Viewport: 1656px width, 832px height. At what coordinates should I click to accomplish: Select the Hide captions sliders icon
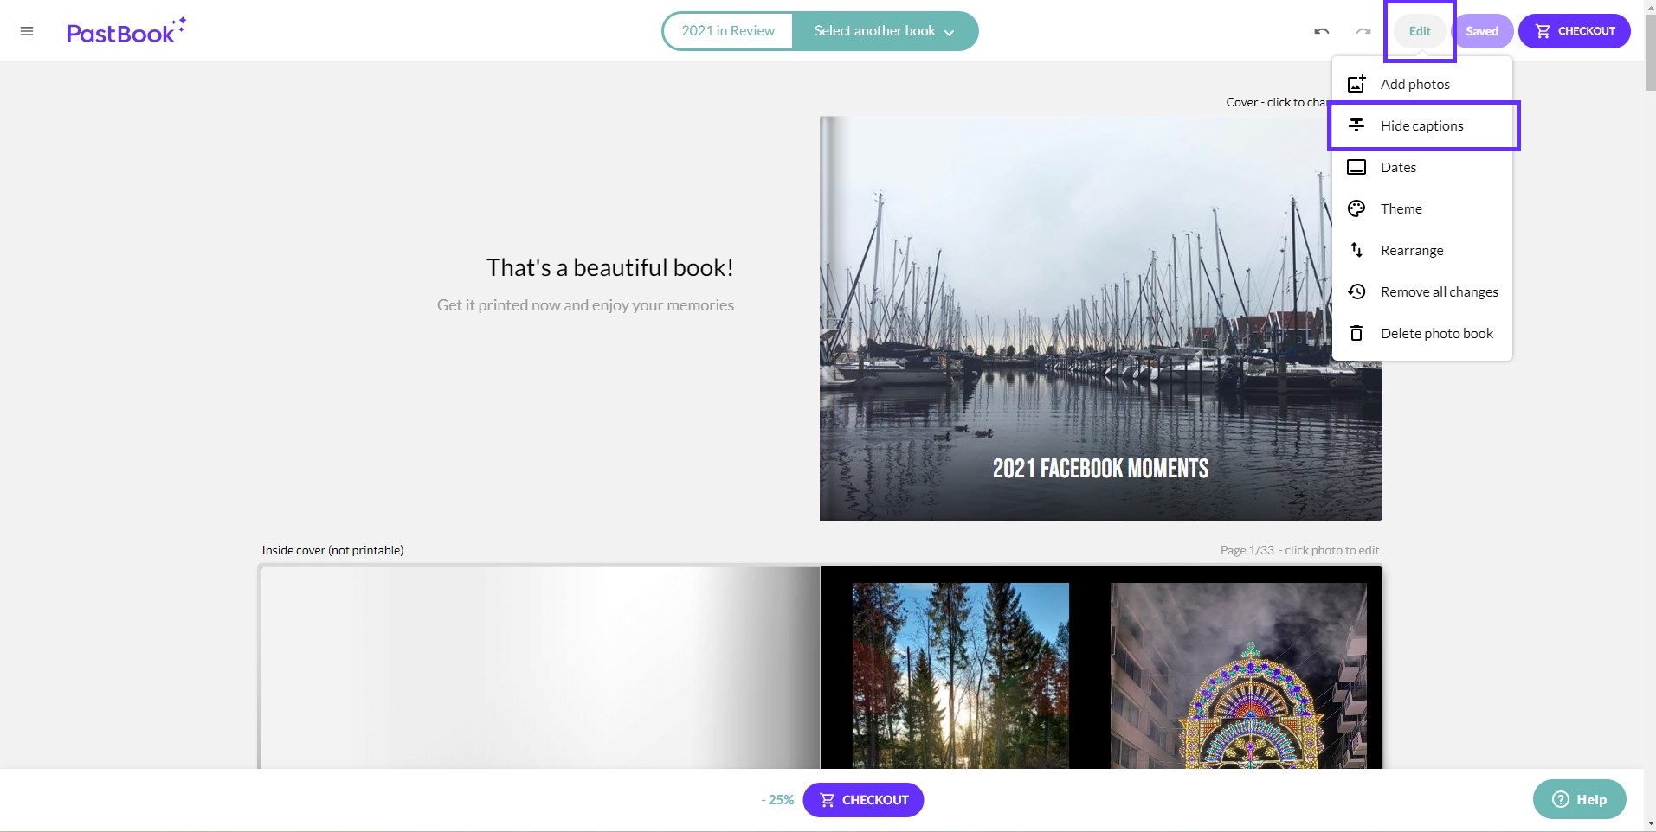click(1356, 125)
